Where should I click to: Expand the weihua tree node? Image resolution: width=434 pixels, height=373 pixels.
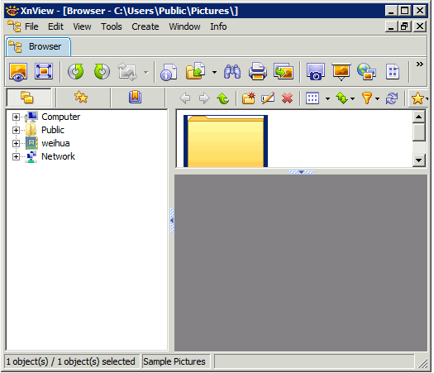tap(16, 143)
